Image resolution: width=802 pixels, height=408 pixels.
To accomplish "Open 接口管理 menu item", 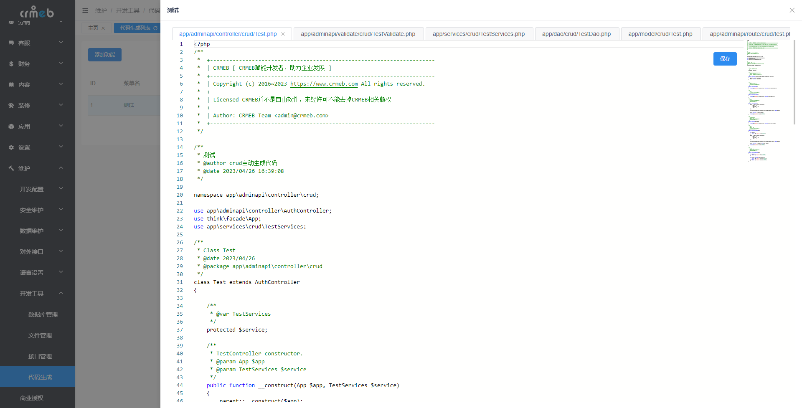I will coord(38,356).
